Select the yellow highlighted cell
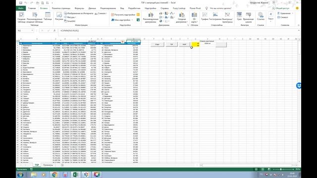Image resolution: width=317 pixels, height=178 pixels. (196, 44)
